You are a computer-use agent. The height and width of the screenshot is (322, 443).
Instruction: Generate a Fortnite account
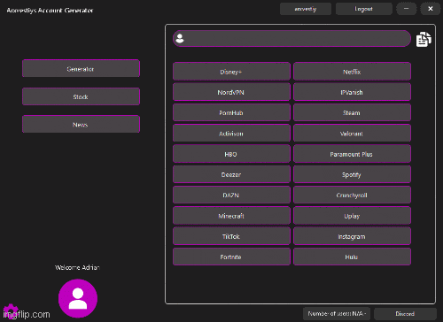pos(231,257)
